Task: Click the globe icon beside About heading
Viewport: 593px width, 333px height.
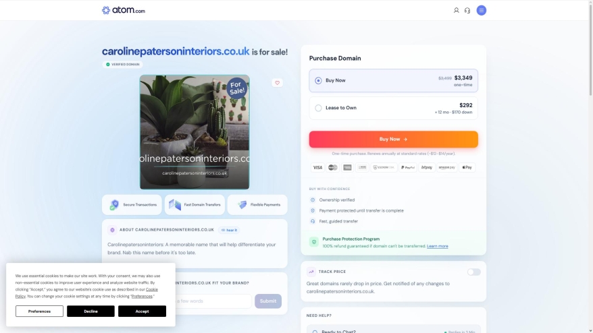Action: pyautogui.click(x=112, y=230)
